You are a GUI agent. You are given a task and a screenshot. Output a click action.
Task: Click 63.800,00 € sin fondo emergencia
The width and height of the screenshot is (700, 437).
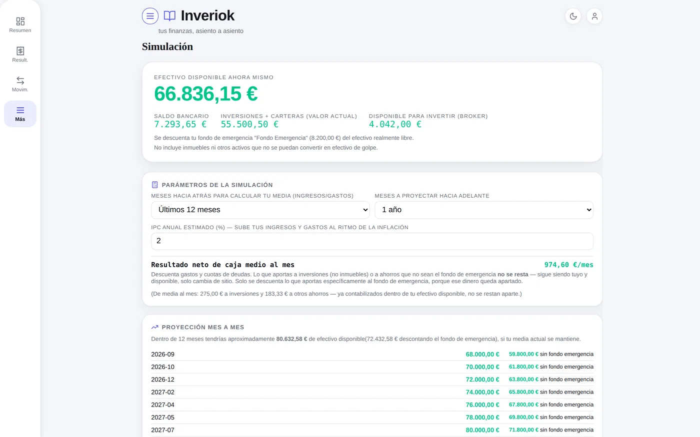551,380
